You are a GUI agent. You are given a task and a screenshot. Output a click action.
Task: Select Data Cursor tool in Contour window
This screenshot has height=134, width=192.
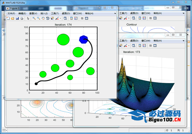click(121, 18)
